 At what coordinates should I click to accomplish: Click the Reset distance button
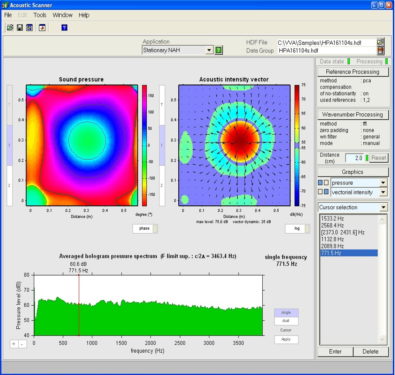pos(379,158)
